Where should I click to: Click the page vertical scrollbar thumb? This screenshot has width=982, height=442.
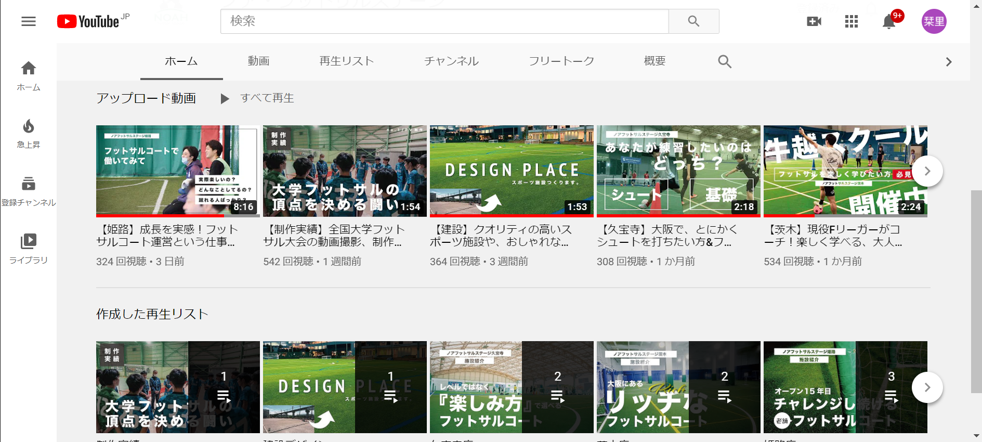pos(977,291)
